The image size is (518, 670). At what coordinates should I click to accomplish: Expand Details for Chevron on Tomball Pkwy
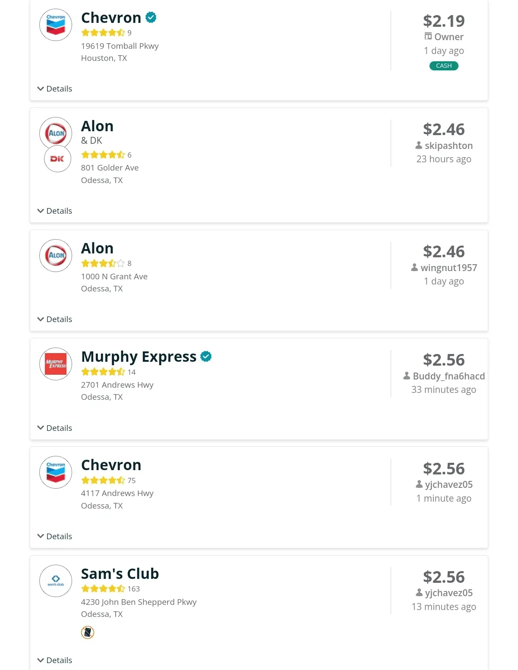point(55,89)
